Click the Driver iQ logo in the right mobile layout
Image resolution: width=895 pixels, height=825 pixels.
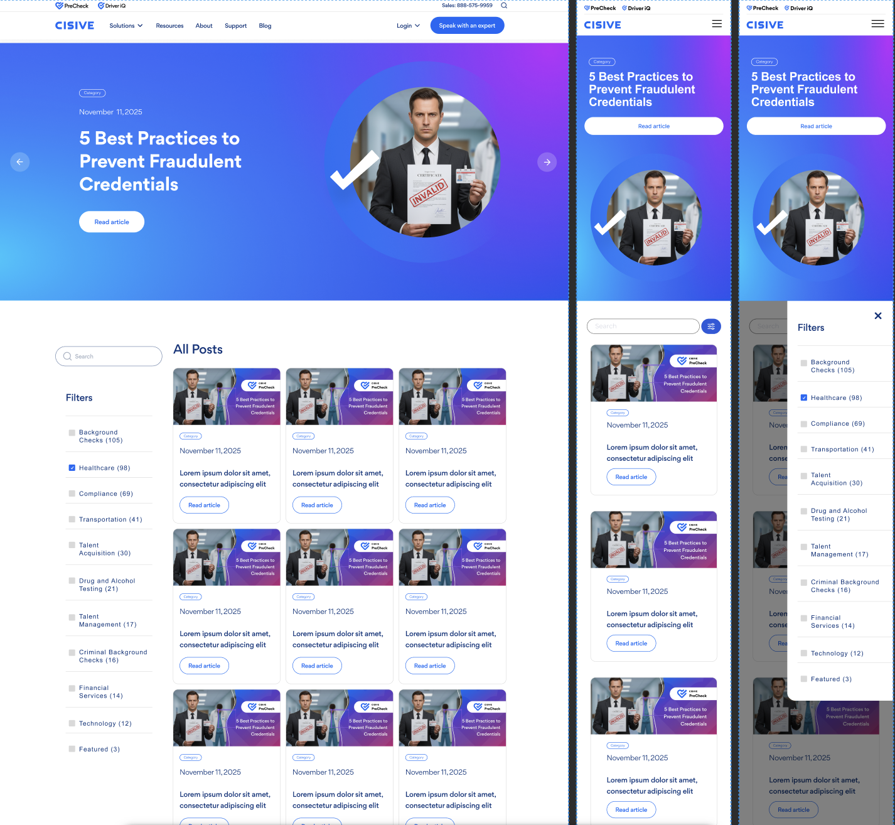click(x=798, y=8)
